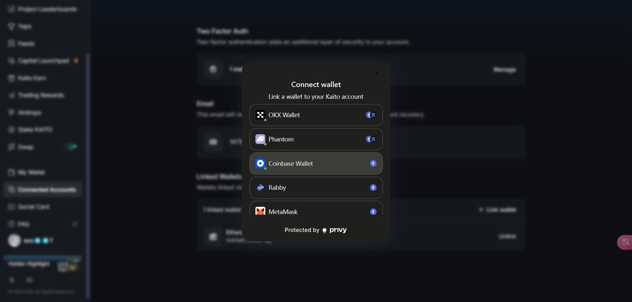Open the Holder Highlight banner in the sidebar
Viewport: 632px width, 302px height.
(x=42, y=264)
